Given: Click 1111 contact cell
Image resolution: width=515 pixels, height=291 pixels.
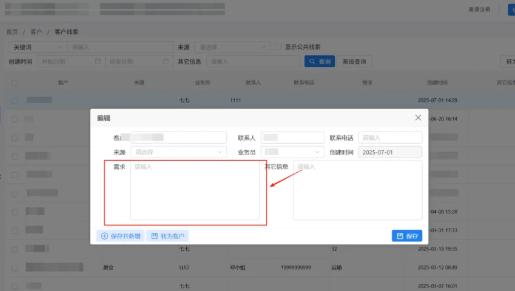Looking at the screenshot, I should [x=235, y=101].
